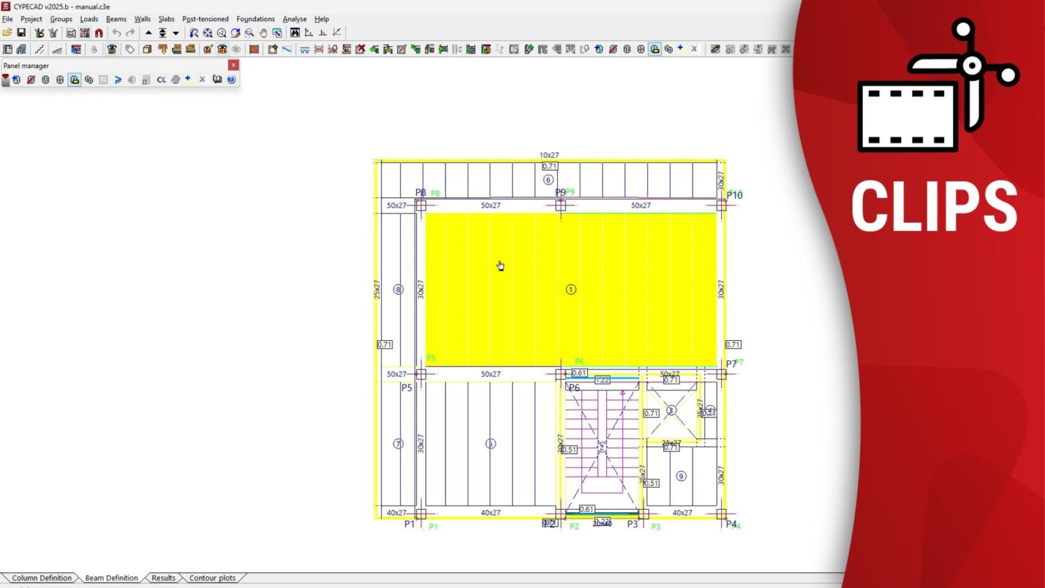Viewport: 1045px width, 588px height.
Task: Click the Save floppy disk icon
Action: [x=21, y=33]
